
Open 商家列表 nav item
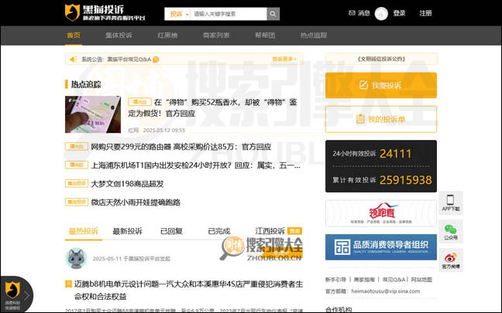click(216, 35)
